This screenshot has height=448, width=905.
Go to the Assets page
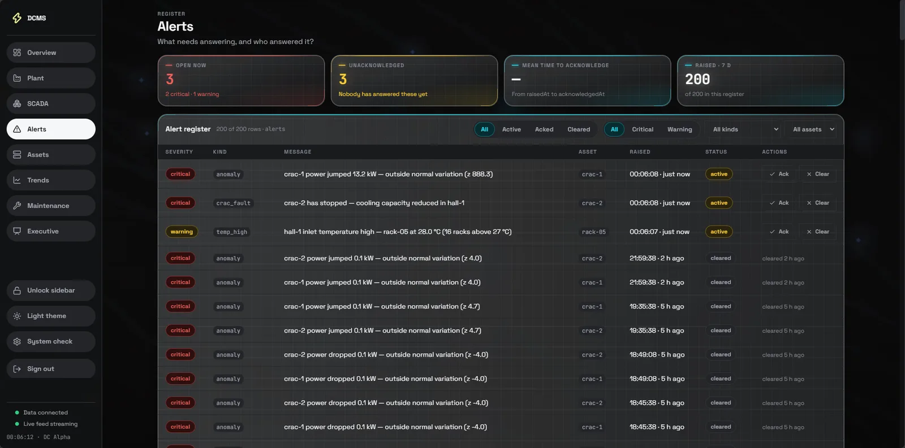click(51, 155)
